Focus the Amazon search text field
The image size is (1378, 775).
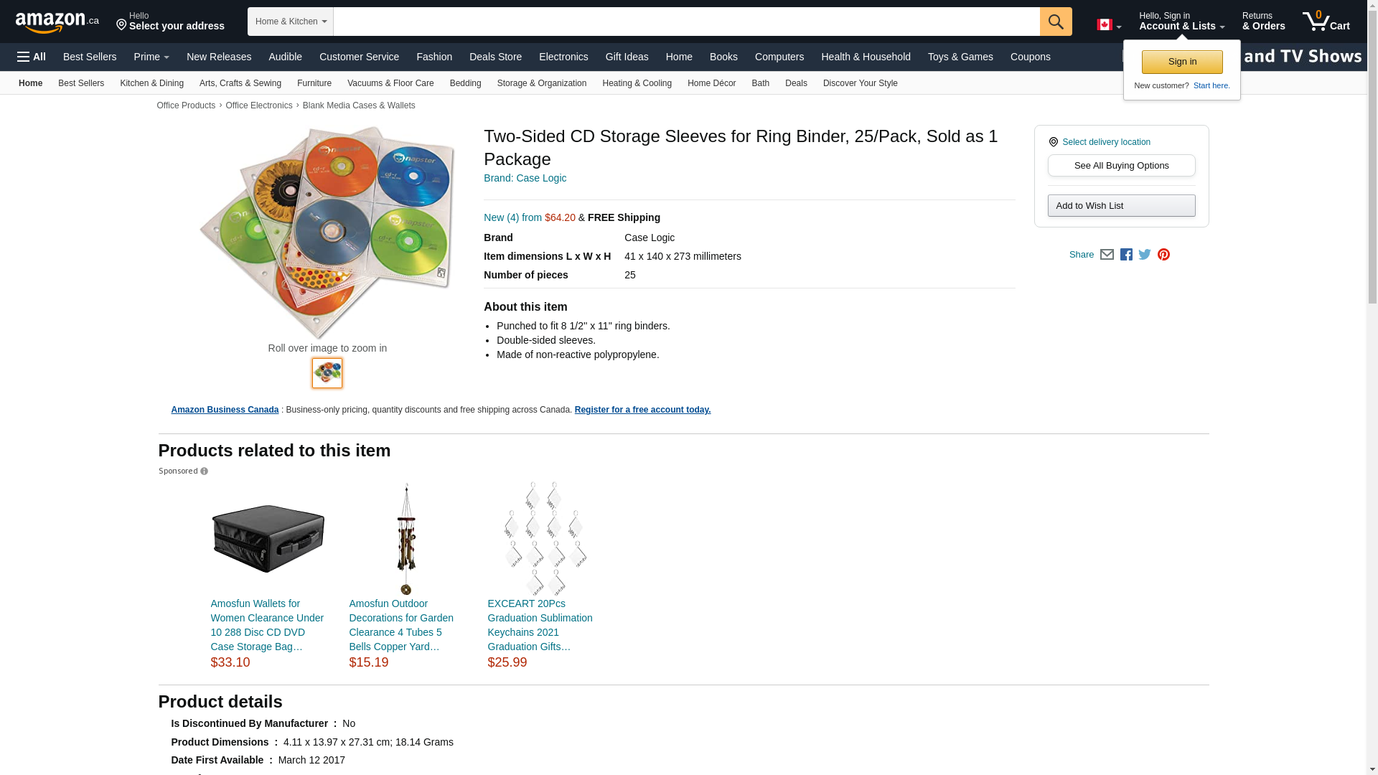tap(686, 22)
